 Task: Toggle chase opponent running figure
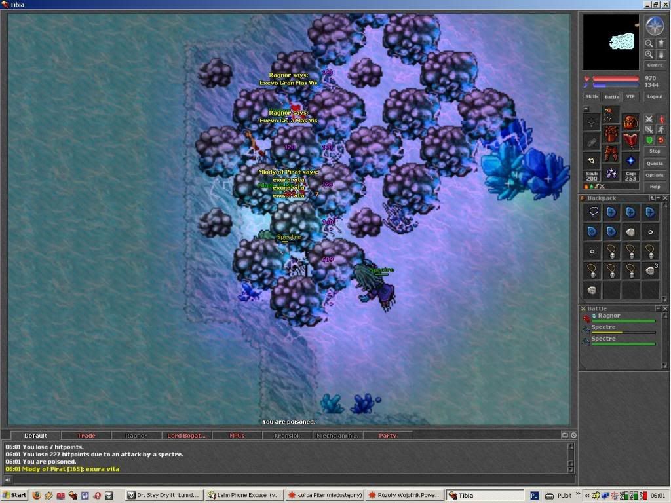click(x=661, y=129)
